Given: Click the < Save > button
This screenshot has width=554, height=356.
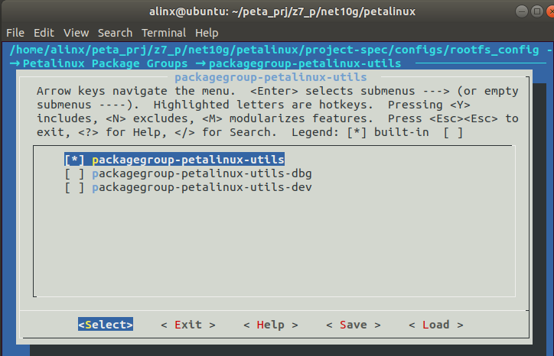Looking at the screenshot, I should [354, 325].
